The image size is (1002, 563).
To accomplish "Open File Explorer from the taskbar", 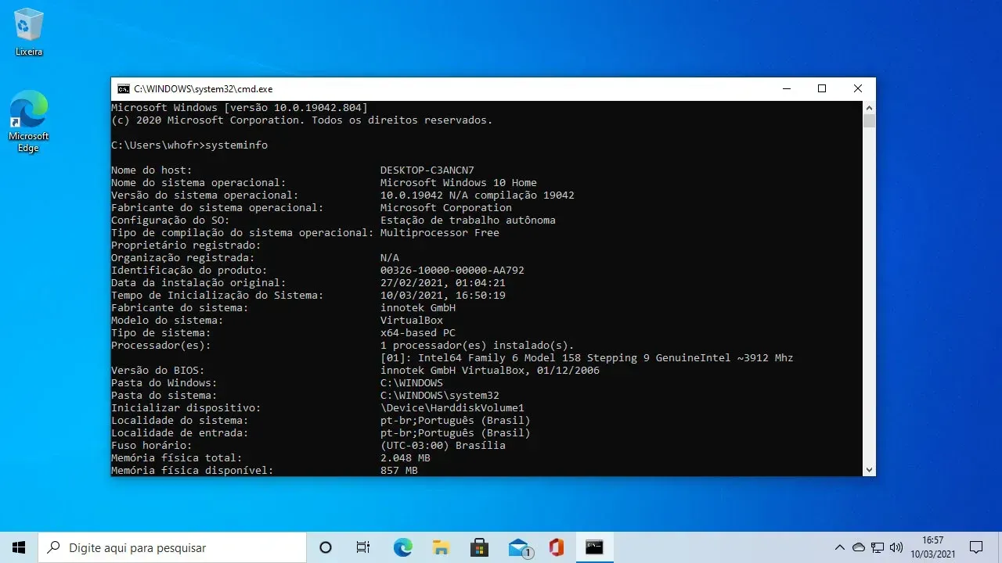I will point(441,547).
